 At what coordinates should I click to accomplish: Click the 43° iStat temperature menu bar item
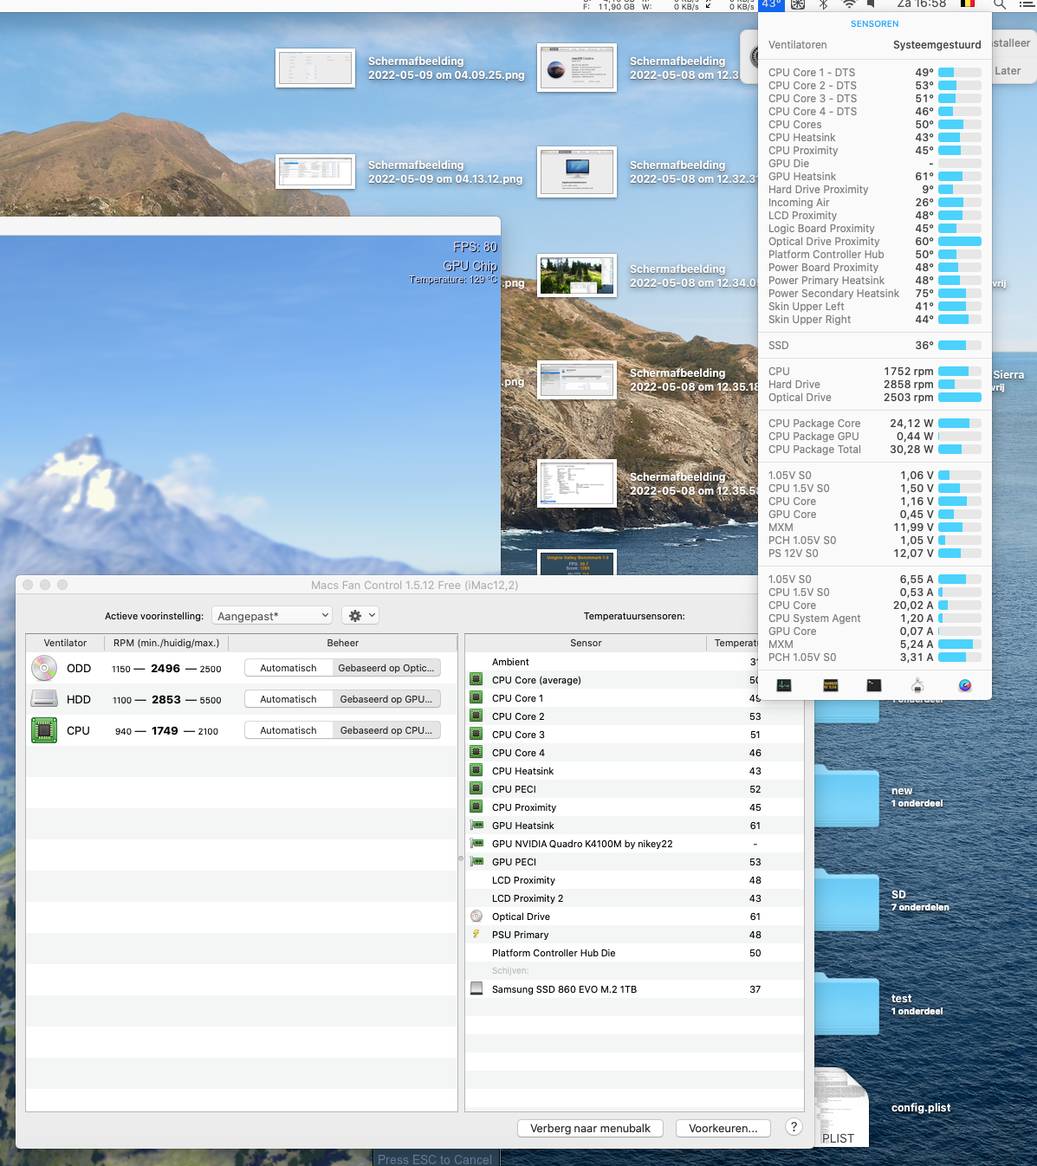click(x=771, y=4)
